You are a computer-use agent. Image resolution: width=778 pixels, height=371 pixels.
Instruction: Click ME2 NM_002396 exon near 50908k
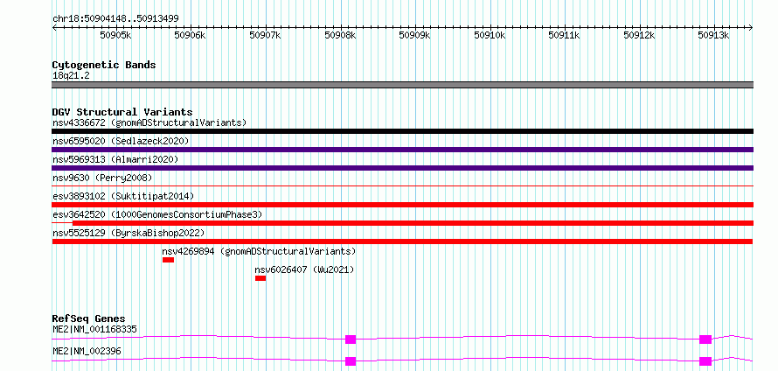point(351,361)
